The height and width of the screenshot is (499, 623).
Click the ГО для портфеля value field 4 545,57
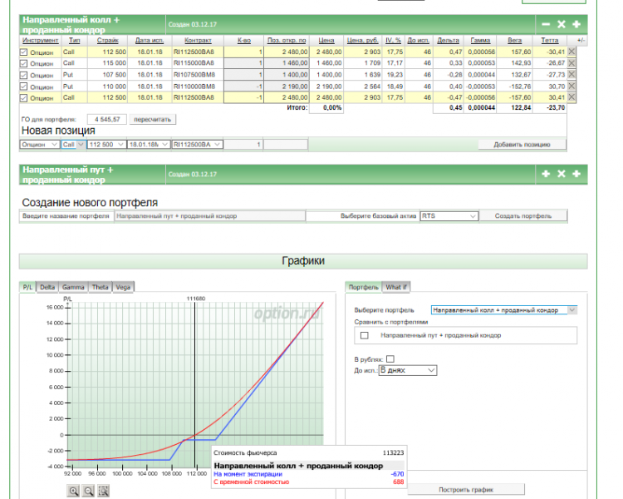point(106,120)
